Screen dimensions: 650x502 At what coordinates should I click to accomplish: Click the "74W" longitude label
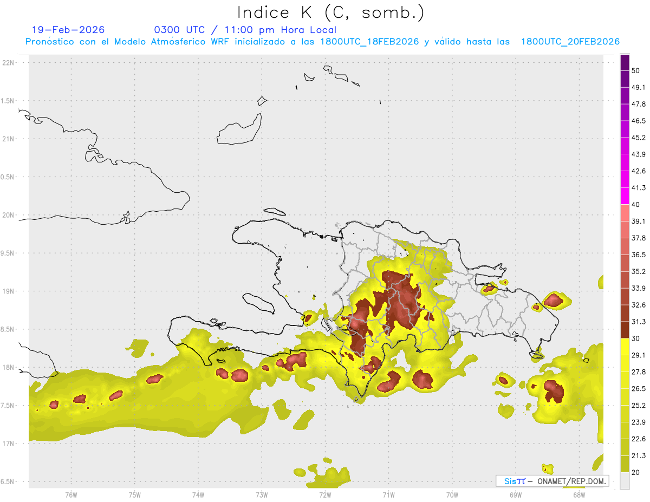198,494
